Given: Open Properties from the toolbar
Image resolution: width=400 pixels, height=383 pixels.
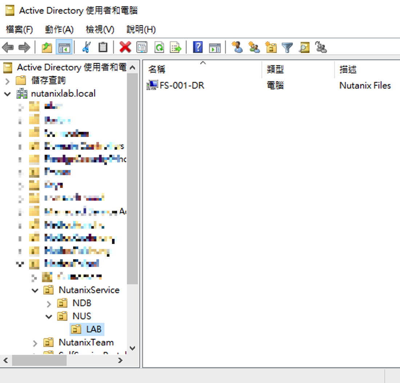Looking at the screenshot, I should (142, 47).
